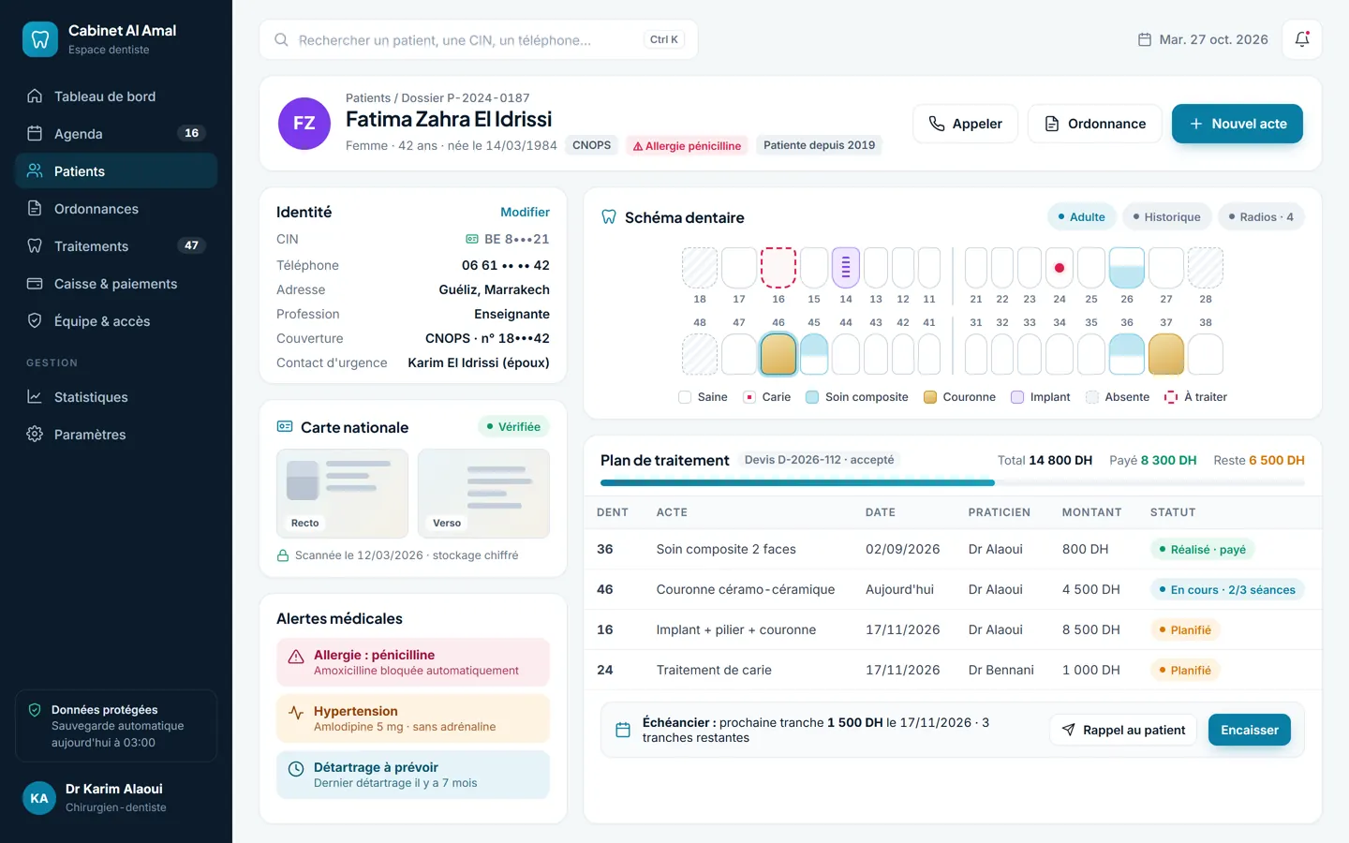Click the lock icon next to Scannée le 12/03/2026
Screen dimensions: 1349x843
[283, 555]
